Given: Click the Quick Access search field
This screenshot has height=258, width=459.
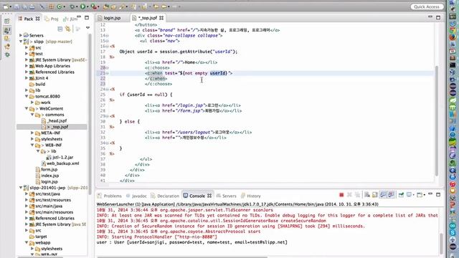Looking at the screenshot, I should coord(427,6).
